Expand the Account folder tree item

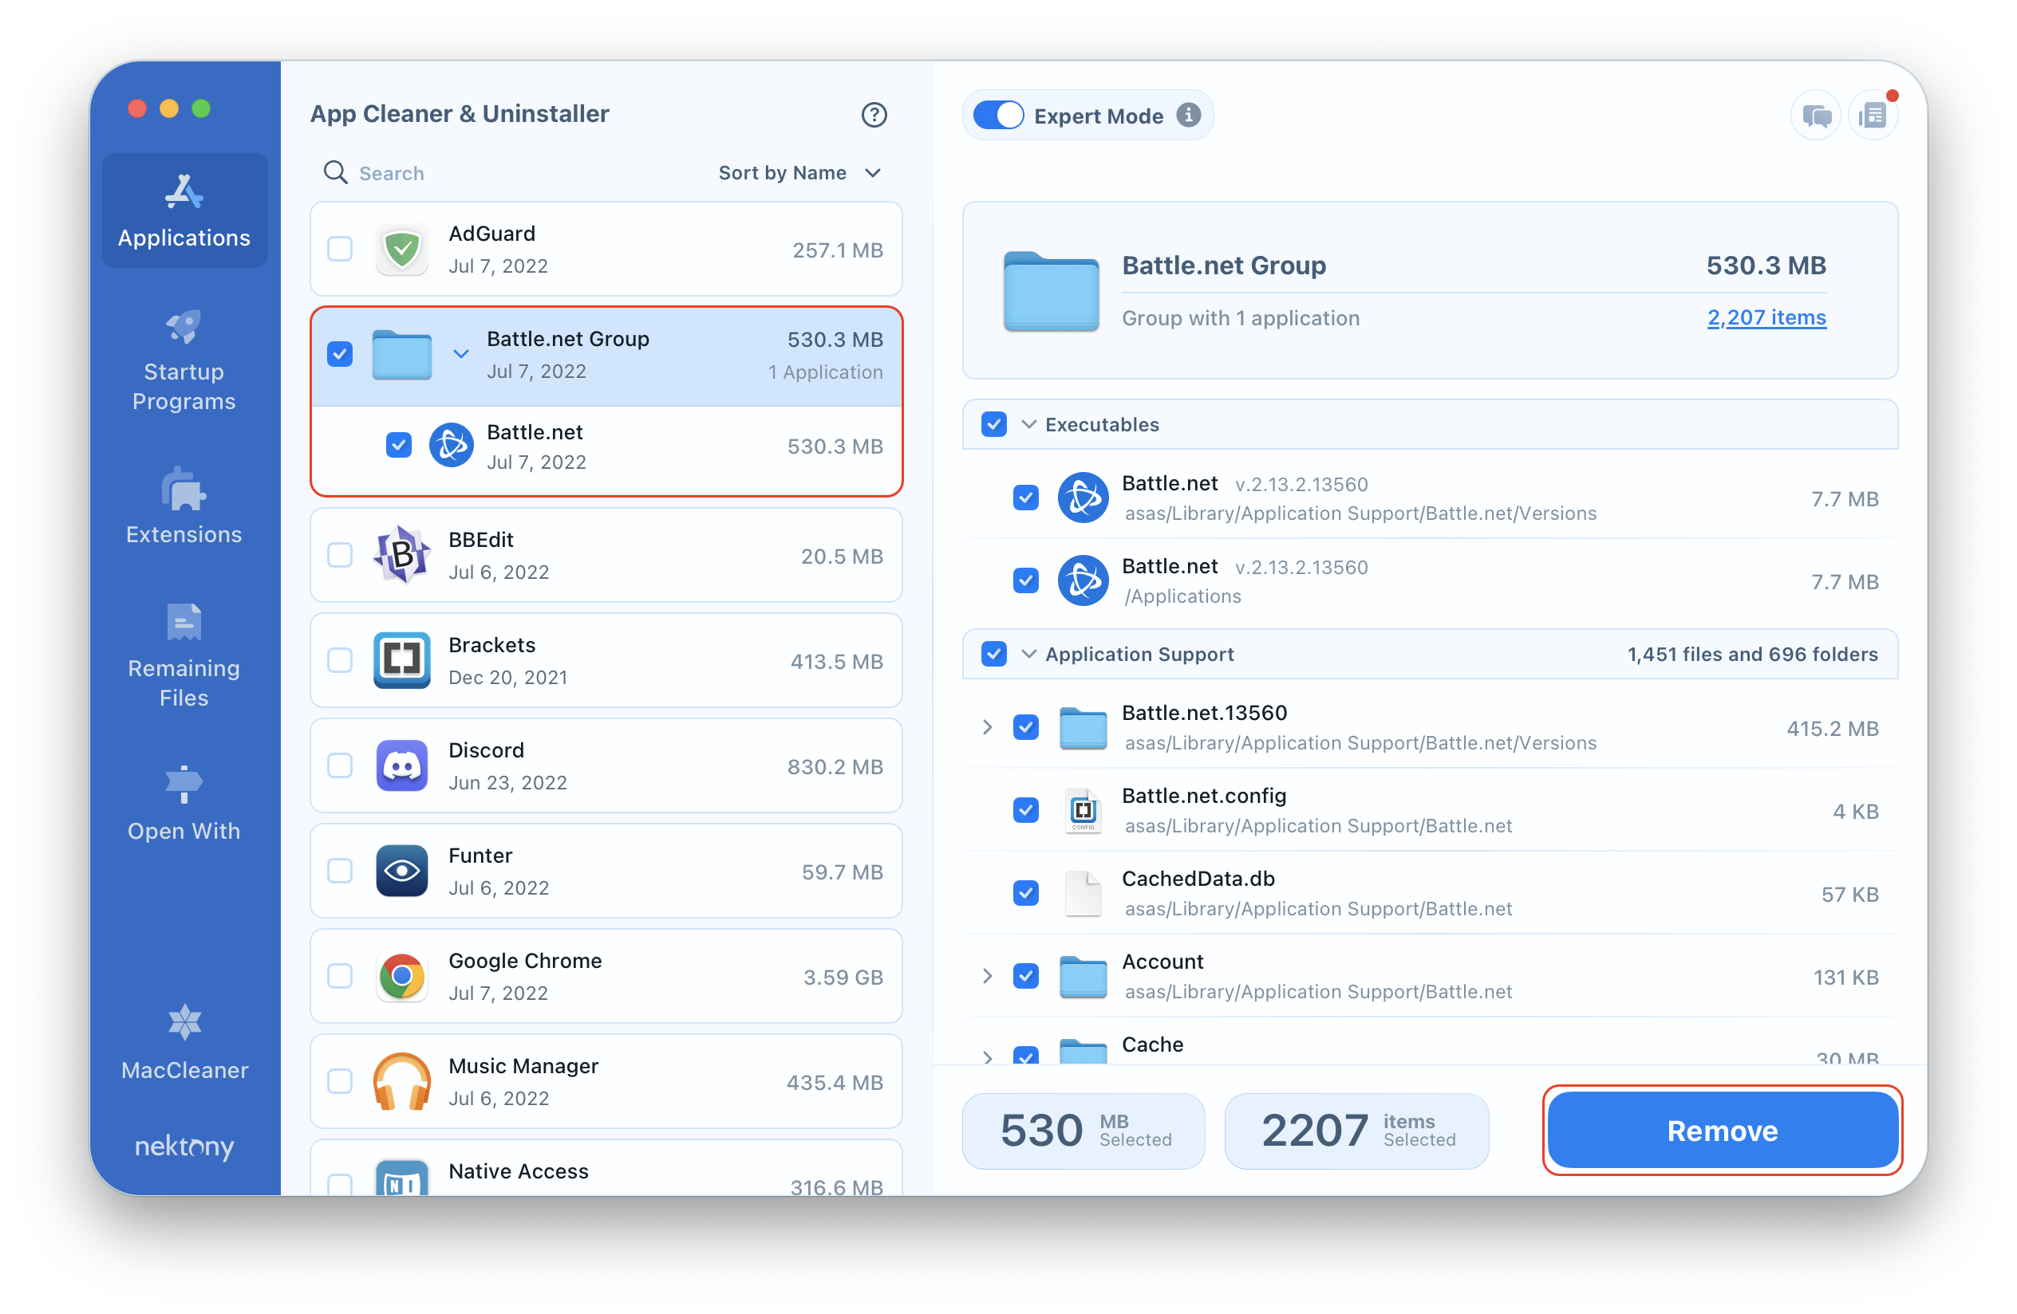pyautogui.click(x=985, y=976)
